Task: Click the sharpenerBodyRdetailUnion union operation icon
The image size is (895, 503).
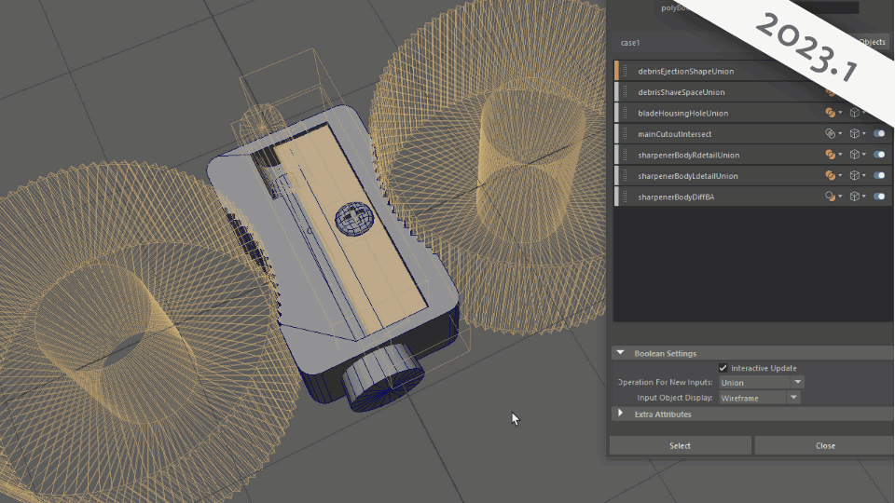Action: point(830,155)
